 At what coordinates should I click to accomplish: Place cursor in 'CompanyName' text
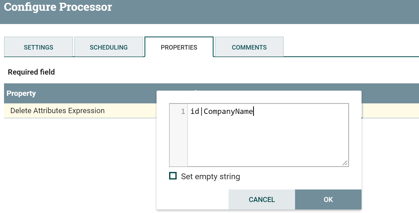pos(228,111)
